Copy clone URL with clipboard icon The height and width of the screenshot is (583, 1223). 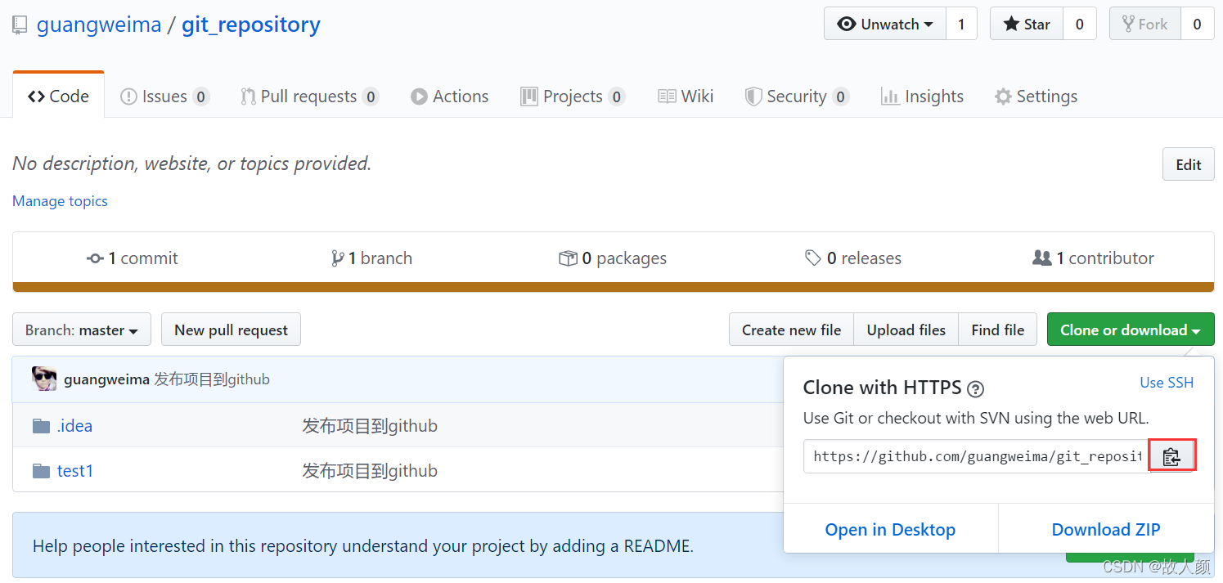pyautogui.click(x=1171, y=456)
